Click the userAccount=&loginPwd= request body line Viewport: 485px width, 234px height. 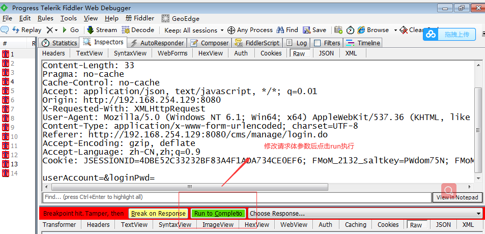tap(98, 178)
